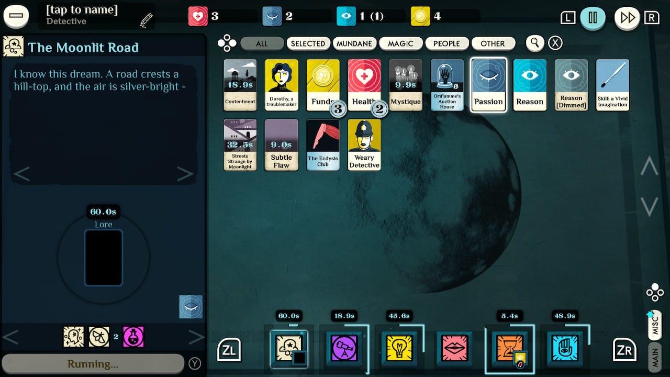This screenshot has height=377, width=670.
Task: Open the magnifying glass card search
Action: 534,43
